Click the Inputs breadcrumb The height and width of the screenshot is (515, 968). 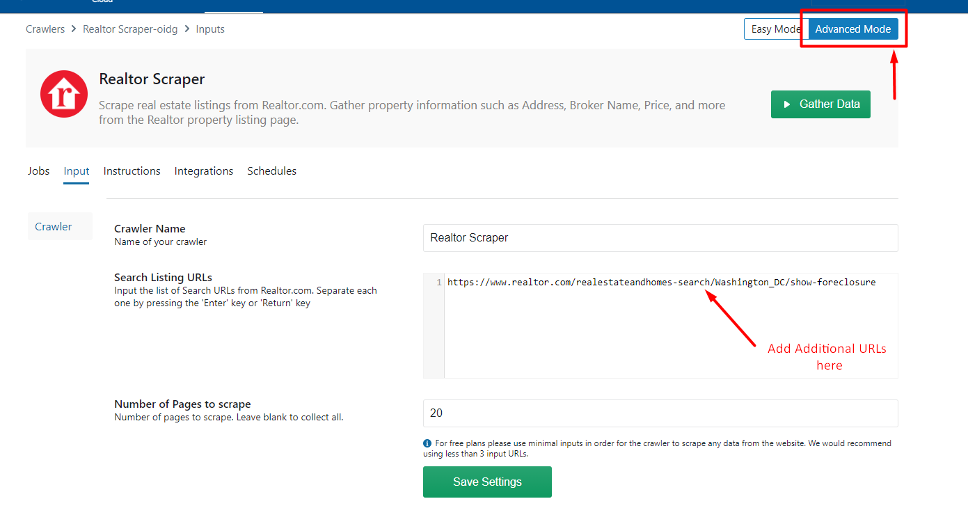coord(210,29)
